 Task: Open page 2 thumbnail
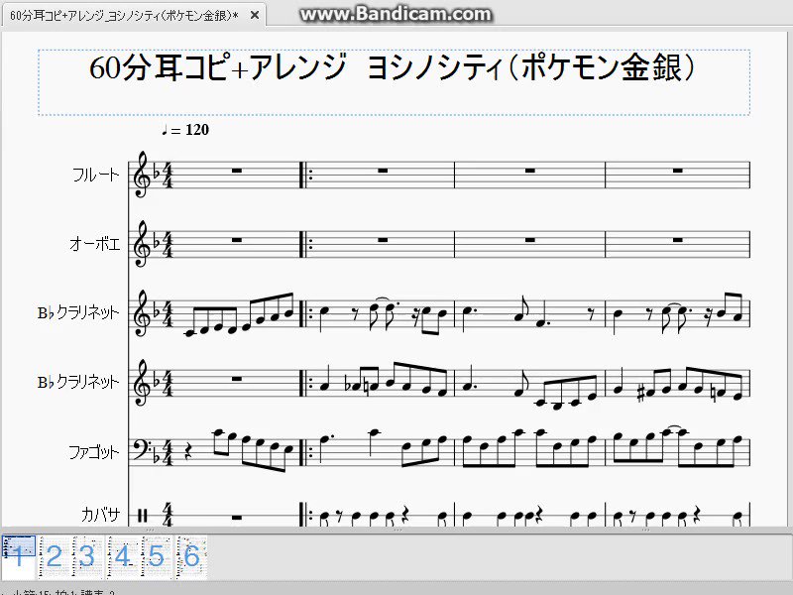click(54, 556)
